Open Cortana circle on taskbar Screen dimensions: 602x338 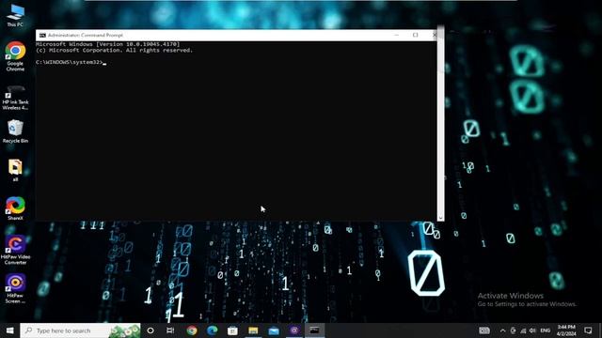(150, 330)
